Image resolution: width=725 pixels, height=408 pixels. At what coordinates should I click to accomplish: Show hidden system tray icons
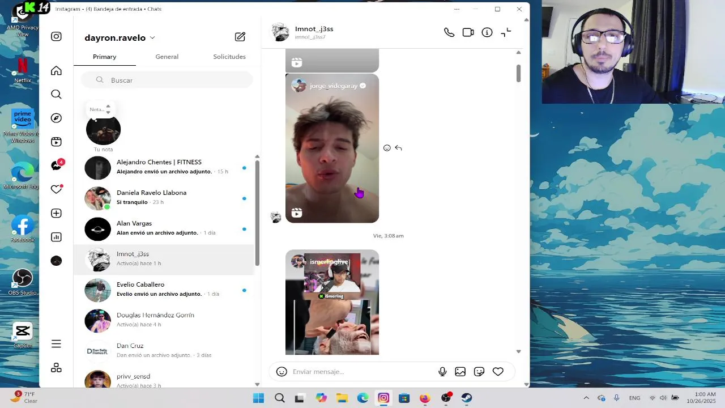[586, 398]
